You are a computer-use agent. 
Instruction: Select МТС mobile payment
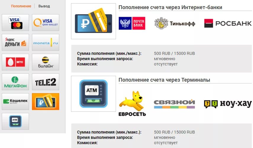[15, 62]
